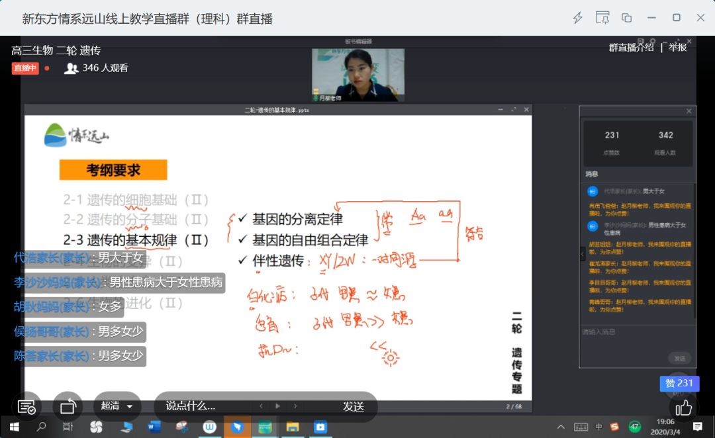This screenshot has width=715, height=438.
Task: Open the Windows notification center
Action: pos(697,427)
